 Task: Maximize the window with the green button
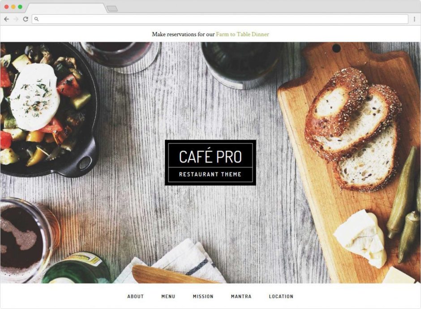(20, 7)
